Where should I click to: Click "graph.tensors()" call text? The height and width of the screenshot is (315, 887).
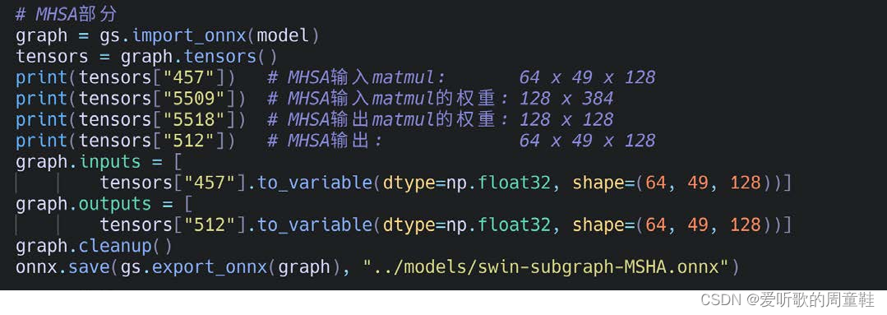pos(199,57)
